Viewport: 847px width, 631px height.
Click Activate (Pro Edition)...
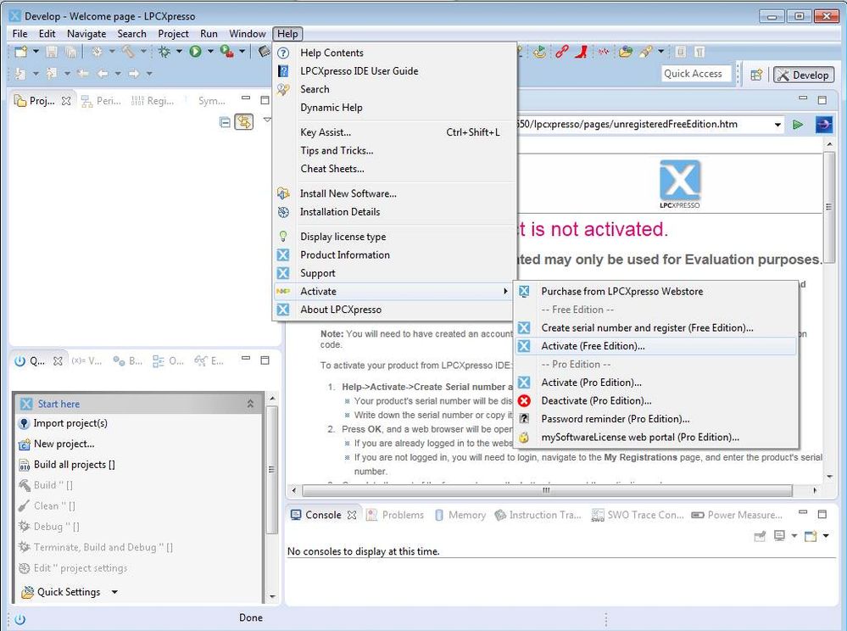click(655, 383)
